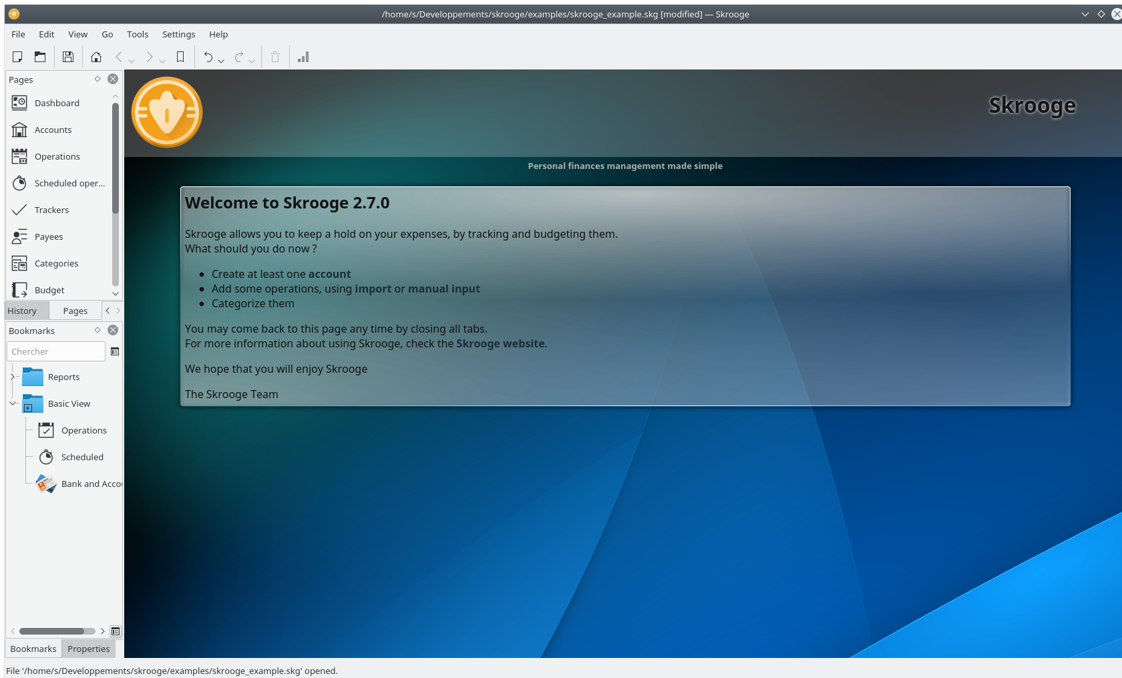This screenshot has height=678, width=1122.
Task: Open the undo history dropdown arrow
Action: [221, 61]
